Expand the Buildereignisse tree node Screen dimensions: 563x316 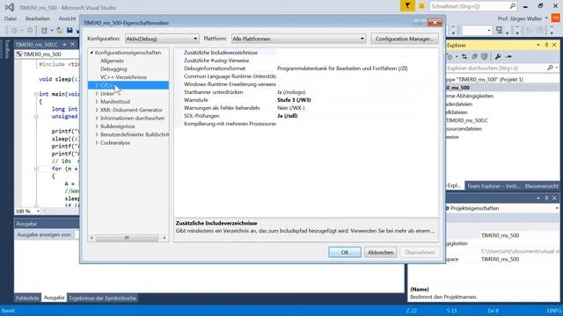click(97, 126)
